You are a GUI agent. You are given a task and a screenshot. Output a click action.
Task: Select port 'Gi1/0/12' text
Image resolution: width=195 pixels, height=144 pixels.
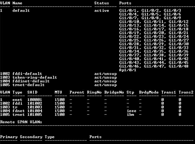179,22
